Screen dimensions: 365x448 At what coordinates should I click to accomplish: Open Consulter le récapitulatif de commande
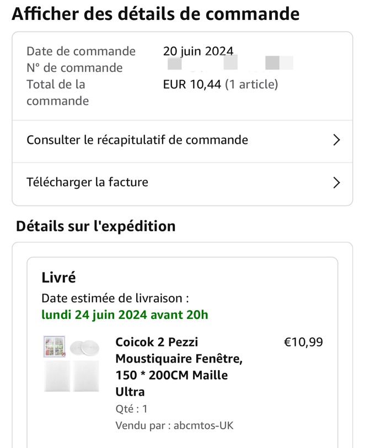[x=182, y=141]
